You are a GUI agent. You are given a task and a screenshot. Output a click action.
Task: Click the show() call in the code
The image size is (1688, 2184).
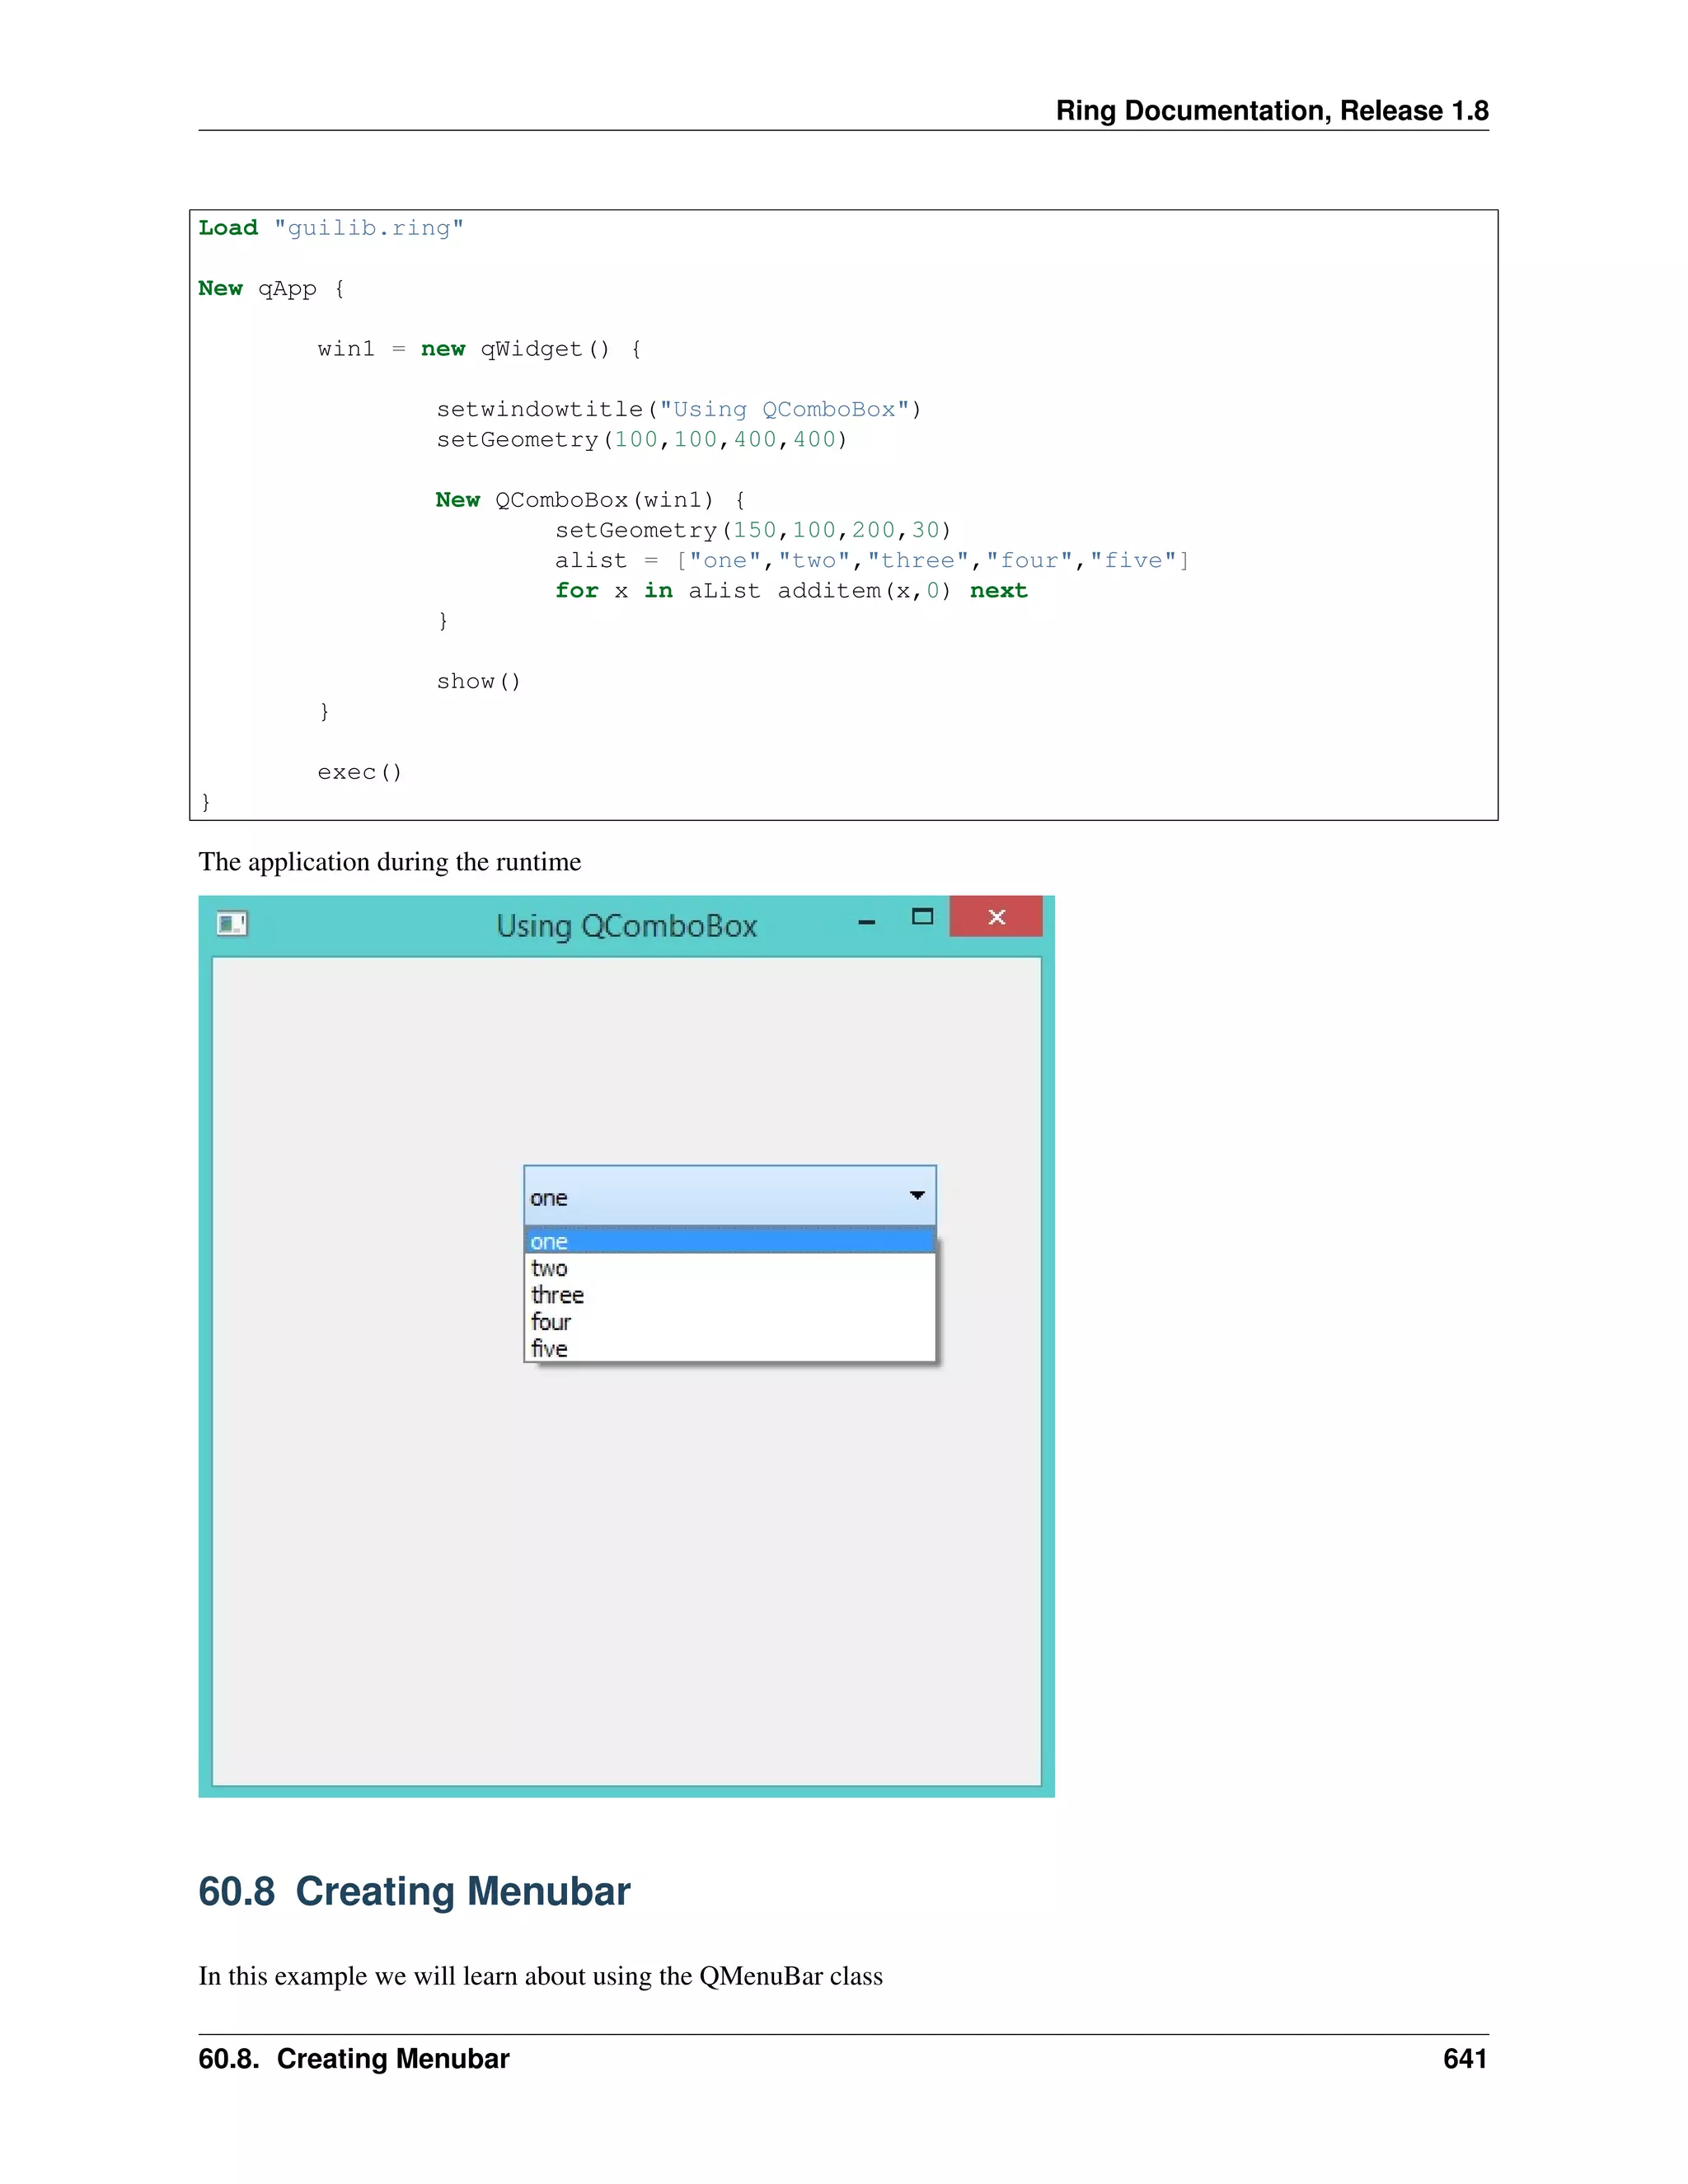(478, 682)
